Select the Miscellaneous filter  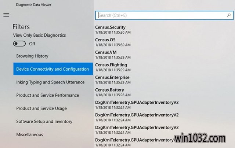coord(29,134)
